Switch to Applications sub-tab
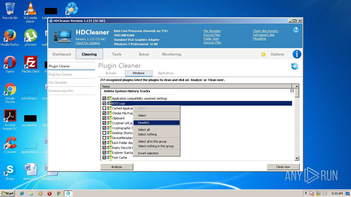This screenshot has width=351, height=197. coord(166,73)
